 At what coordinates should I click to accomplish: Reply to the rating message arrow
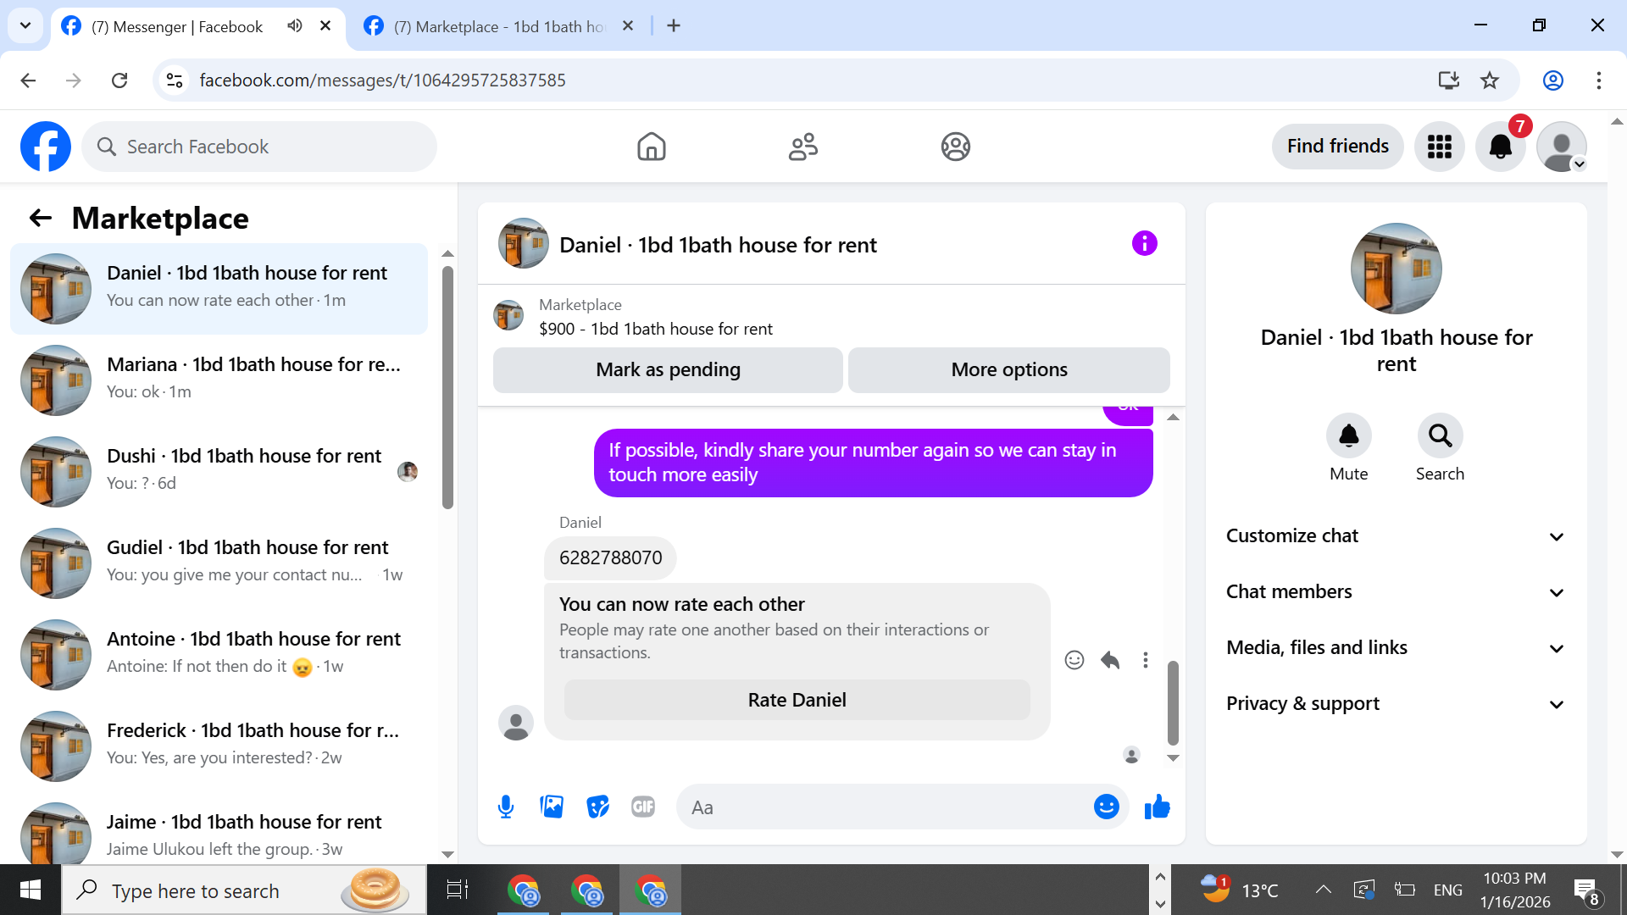click(x=1110, y=660)
